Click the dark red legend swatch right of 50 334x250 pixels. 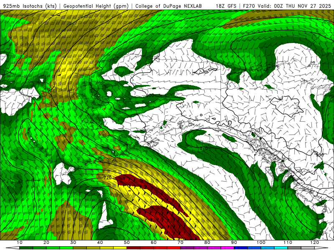pyautogui.click(x=133, y=248)
